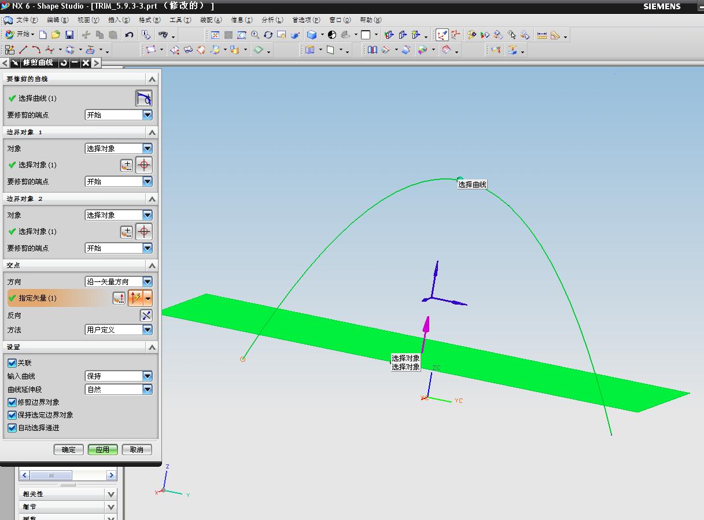Open 方法 method dropdown
This screenshot has height=520, width=704.
pyautogui.click(x=148, y=329)
